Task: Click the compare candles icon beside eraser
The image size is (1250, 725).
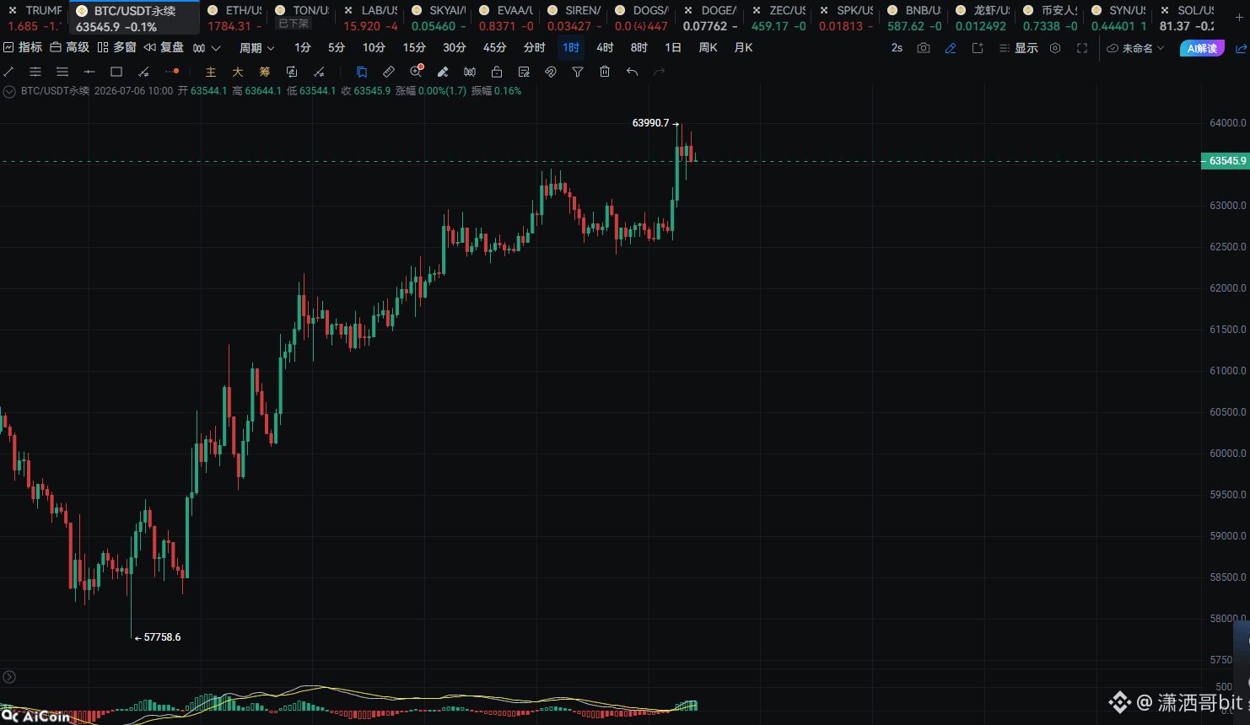Action: click(x=470, y=72)
